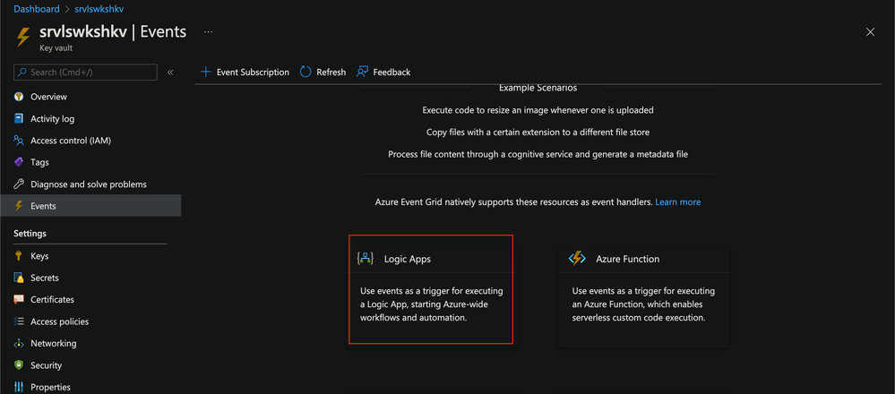Click the Secrets icon
Viewport: 895px width, 394px height.
click(19, 278)
